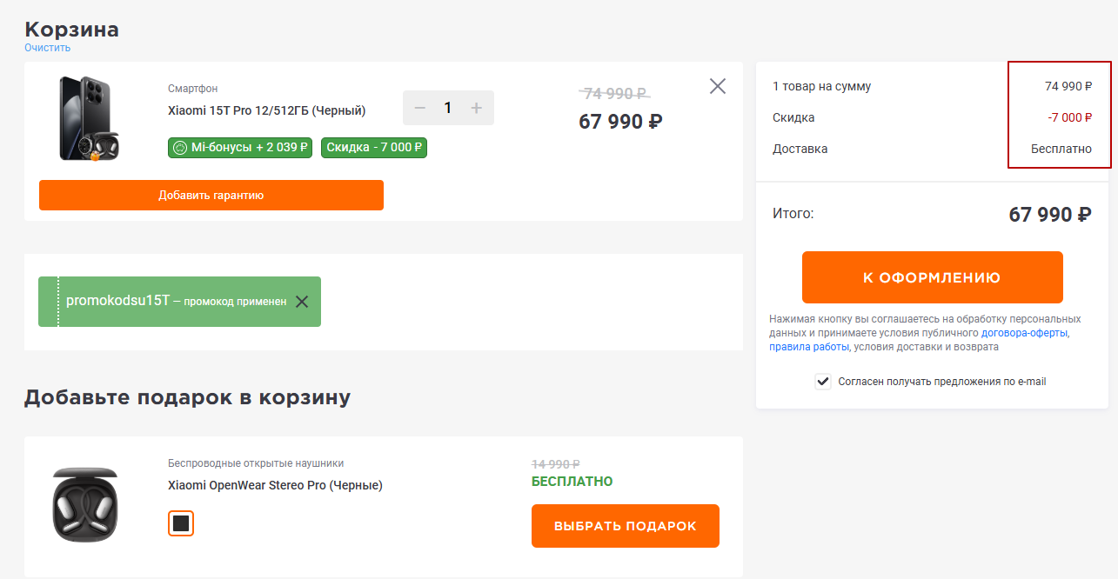Click the quantity field showing 1
The image size is (1118, 579).
[448, 108]
